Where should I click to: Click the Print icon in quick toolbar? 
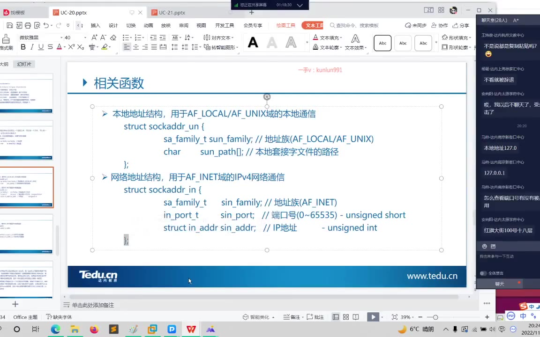28,25
